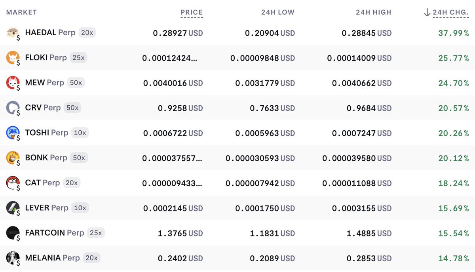Sort by the PRICE column header
The height and width of the screenshot is (272, 475).
click(192, 12)
